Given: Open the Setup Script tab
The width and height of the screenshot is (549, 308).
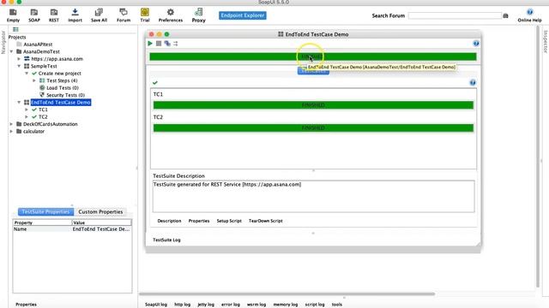Looking at the screenshot, I should pos(229,221).
